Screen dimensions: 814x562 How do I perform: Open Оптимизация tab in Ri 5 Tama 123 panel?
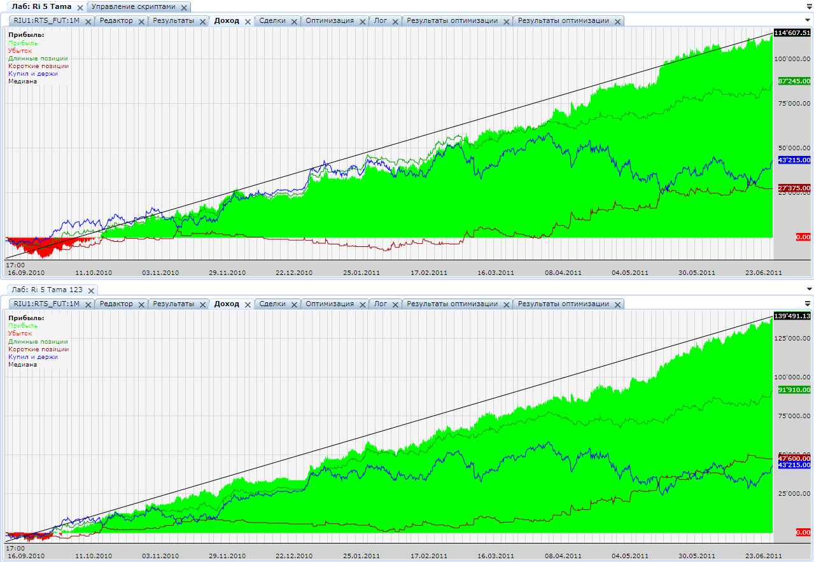(330, 304)
